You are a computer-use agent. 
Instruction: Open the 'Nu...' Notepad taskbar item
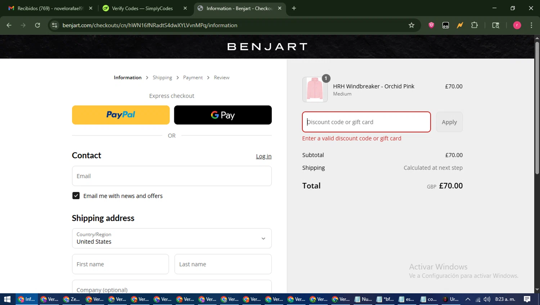pyautogui.click(x=363, y=299)
